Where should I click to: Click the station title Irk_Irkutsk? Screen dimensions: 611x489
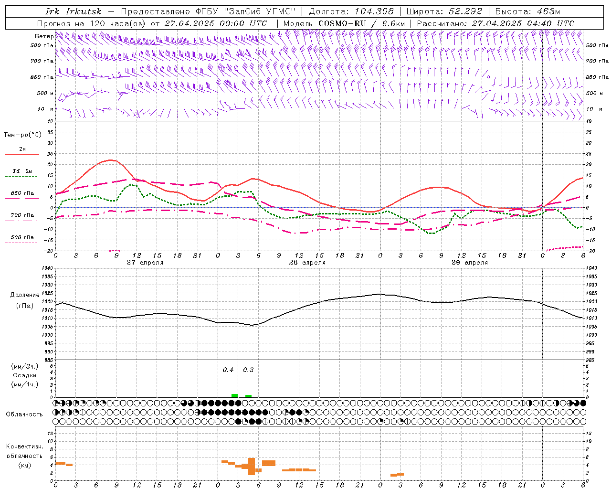pyautogui.click(x=73, y=11)
